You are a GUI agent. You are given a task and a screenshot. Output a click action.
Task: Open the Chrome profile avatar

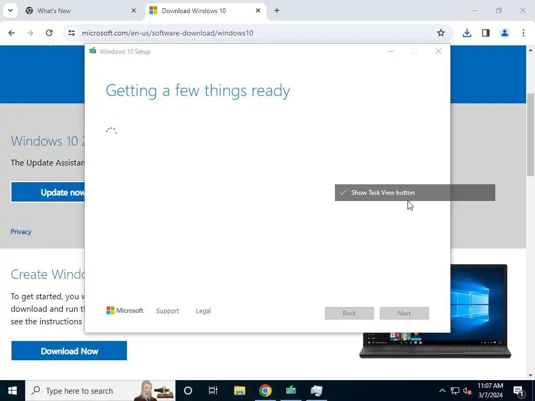click(505, 33)
